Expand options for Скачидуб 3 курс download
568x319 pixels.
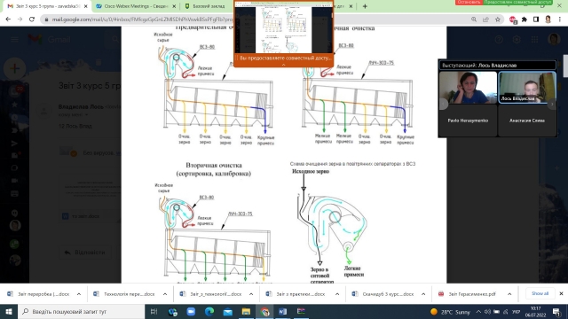point(423,294)
